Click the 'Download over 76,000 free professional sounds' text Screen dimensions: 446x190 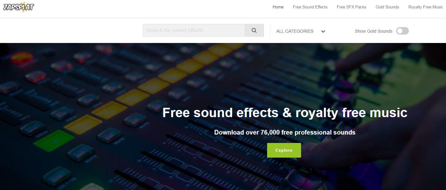pyautogui.click(x=285, y=132)
